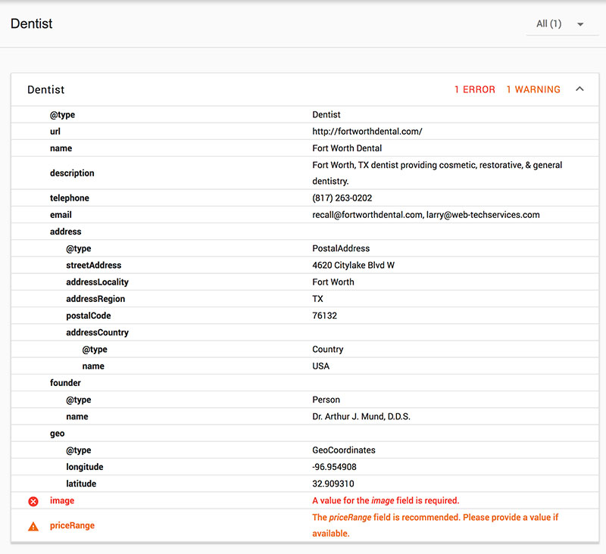Click the 1 ERROR indicator

475,89
